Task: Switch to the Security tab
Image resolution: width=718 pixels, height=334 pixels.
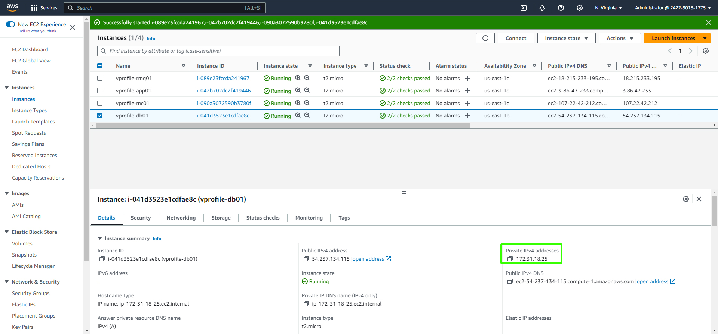Action: pyautogui.click(x=141, y=218)
